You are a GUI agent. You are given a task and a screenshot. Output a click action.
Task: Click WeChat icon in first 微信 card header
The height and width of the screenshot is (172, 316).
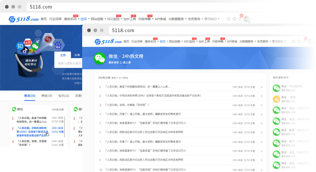click(14, 109)
